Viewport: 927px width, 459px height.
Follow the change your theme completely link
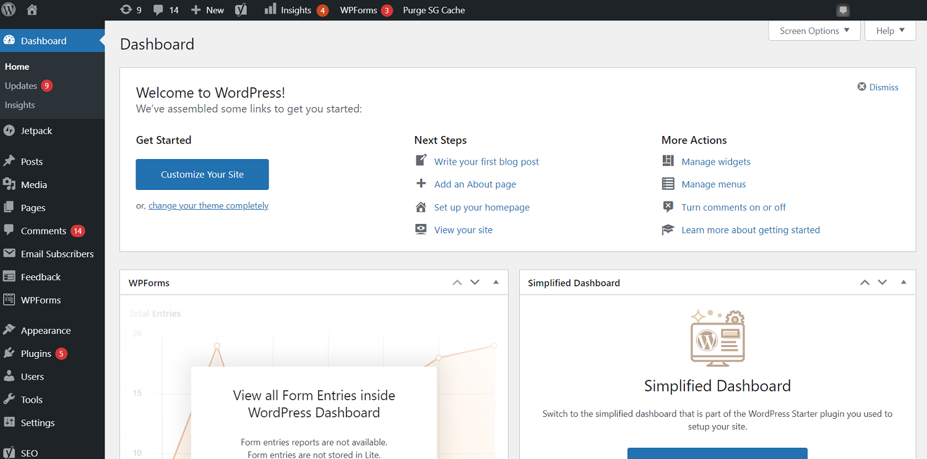(x=209, y=205)
